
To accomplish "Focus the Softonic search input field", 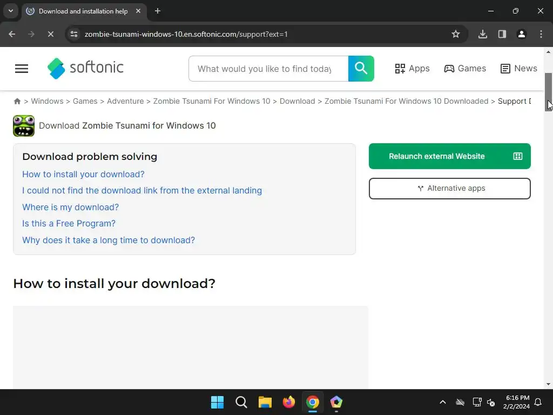I will click(x=268, y=69).
